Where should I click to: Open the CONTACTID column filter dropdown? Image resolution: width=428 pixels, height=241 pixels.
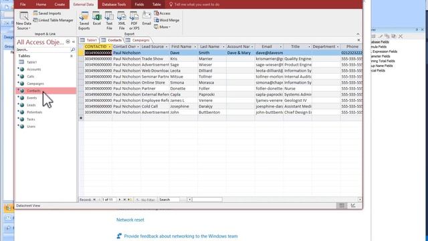click(110, 47)
